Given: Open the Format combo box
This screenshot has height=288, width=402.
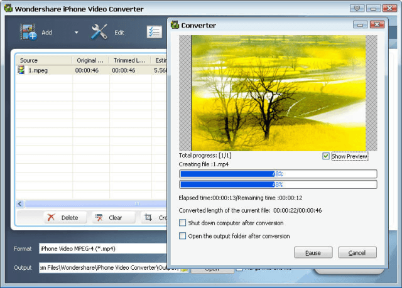Looking at the screenshot, I should click(103, 248).
